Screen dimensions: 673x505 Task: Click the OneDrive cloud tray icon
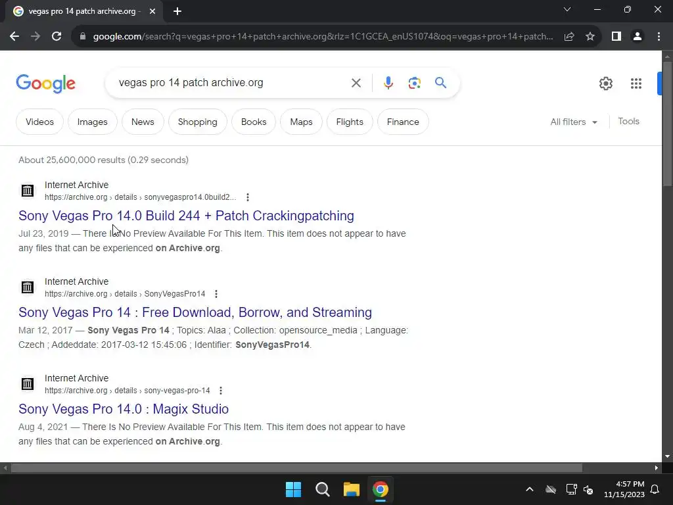click(551, 489)
